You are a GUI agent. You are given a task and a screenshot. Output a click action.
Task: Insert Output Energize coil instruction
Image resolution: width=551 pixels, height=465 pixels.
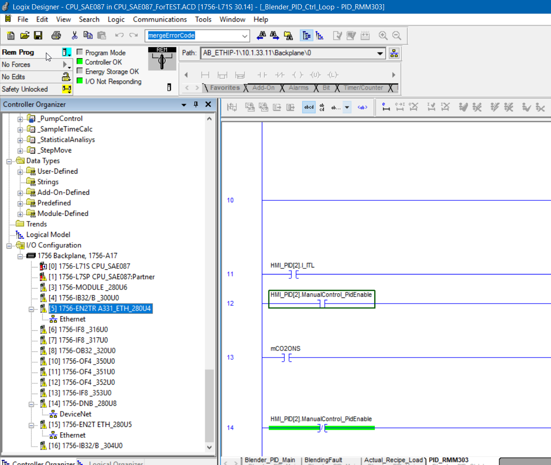click(298, 75)
